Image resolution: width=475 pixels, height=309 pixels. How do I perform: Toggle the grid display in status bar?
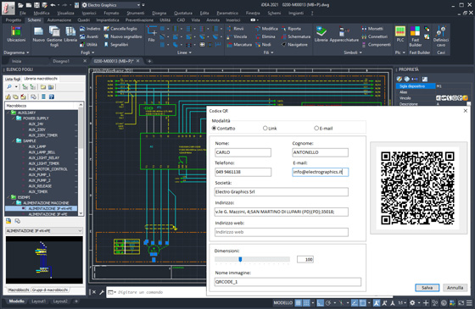click(x=299, y=303)
